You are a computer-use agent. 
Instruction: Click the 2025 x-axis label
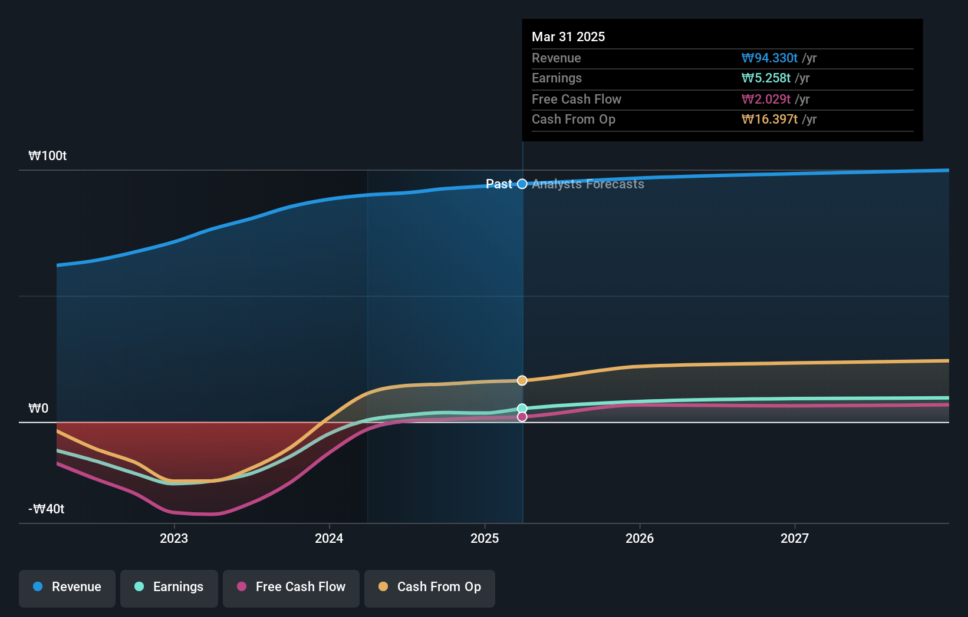click(x=485, y=538)
